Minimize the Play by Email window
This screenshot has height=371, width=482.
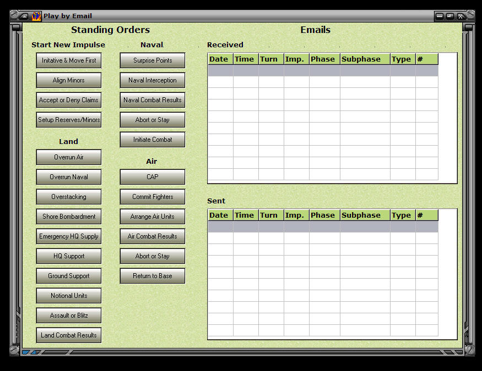click(x=440, y=16)
